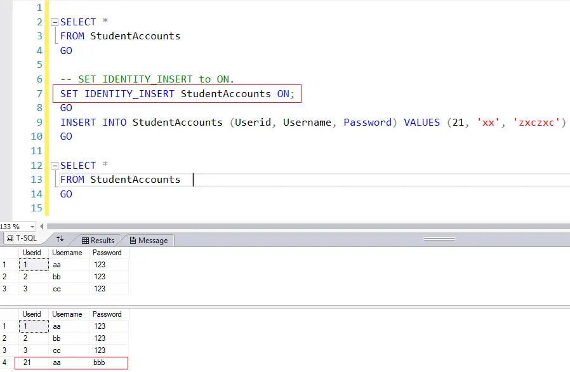Select row 3 header in first grid
Screen dimensions: 570x372
(5, 289)
